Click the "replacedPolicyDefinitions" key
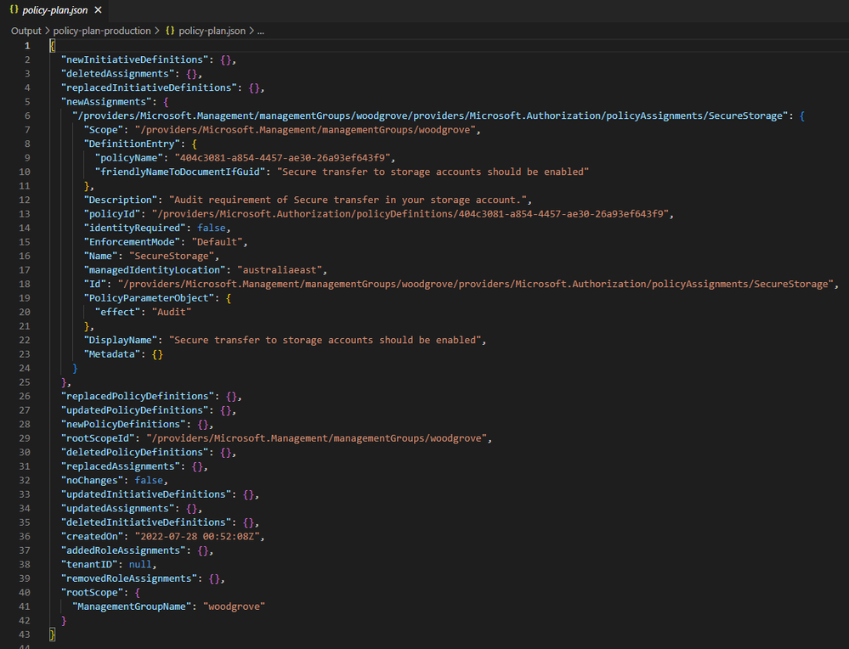 pyautogui.click(x=138, y=396)
